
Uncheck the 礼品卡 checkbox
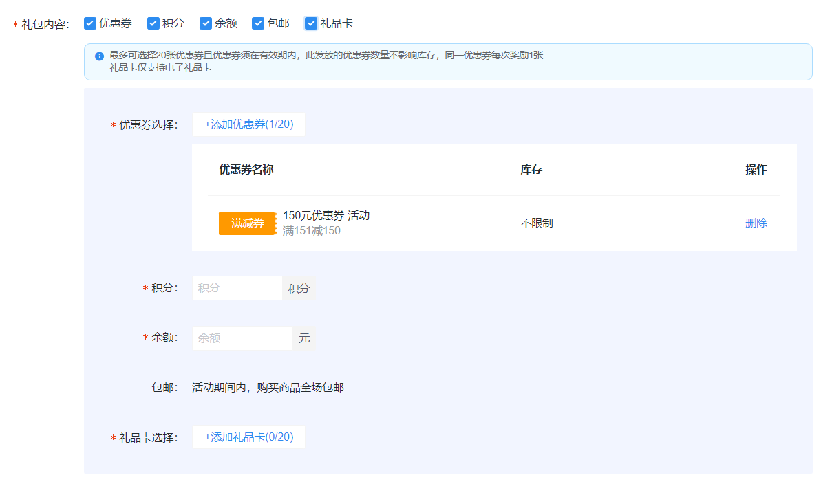coord(311,23)
